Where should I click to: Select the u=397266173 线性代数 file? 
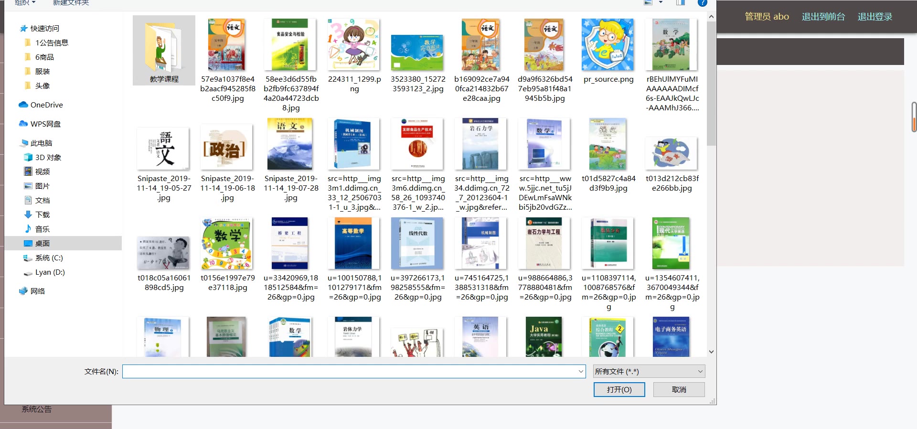click(418, 259)
